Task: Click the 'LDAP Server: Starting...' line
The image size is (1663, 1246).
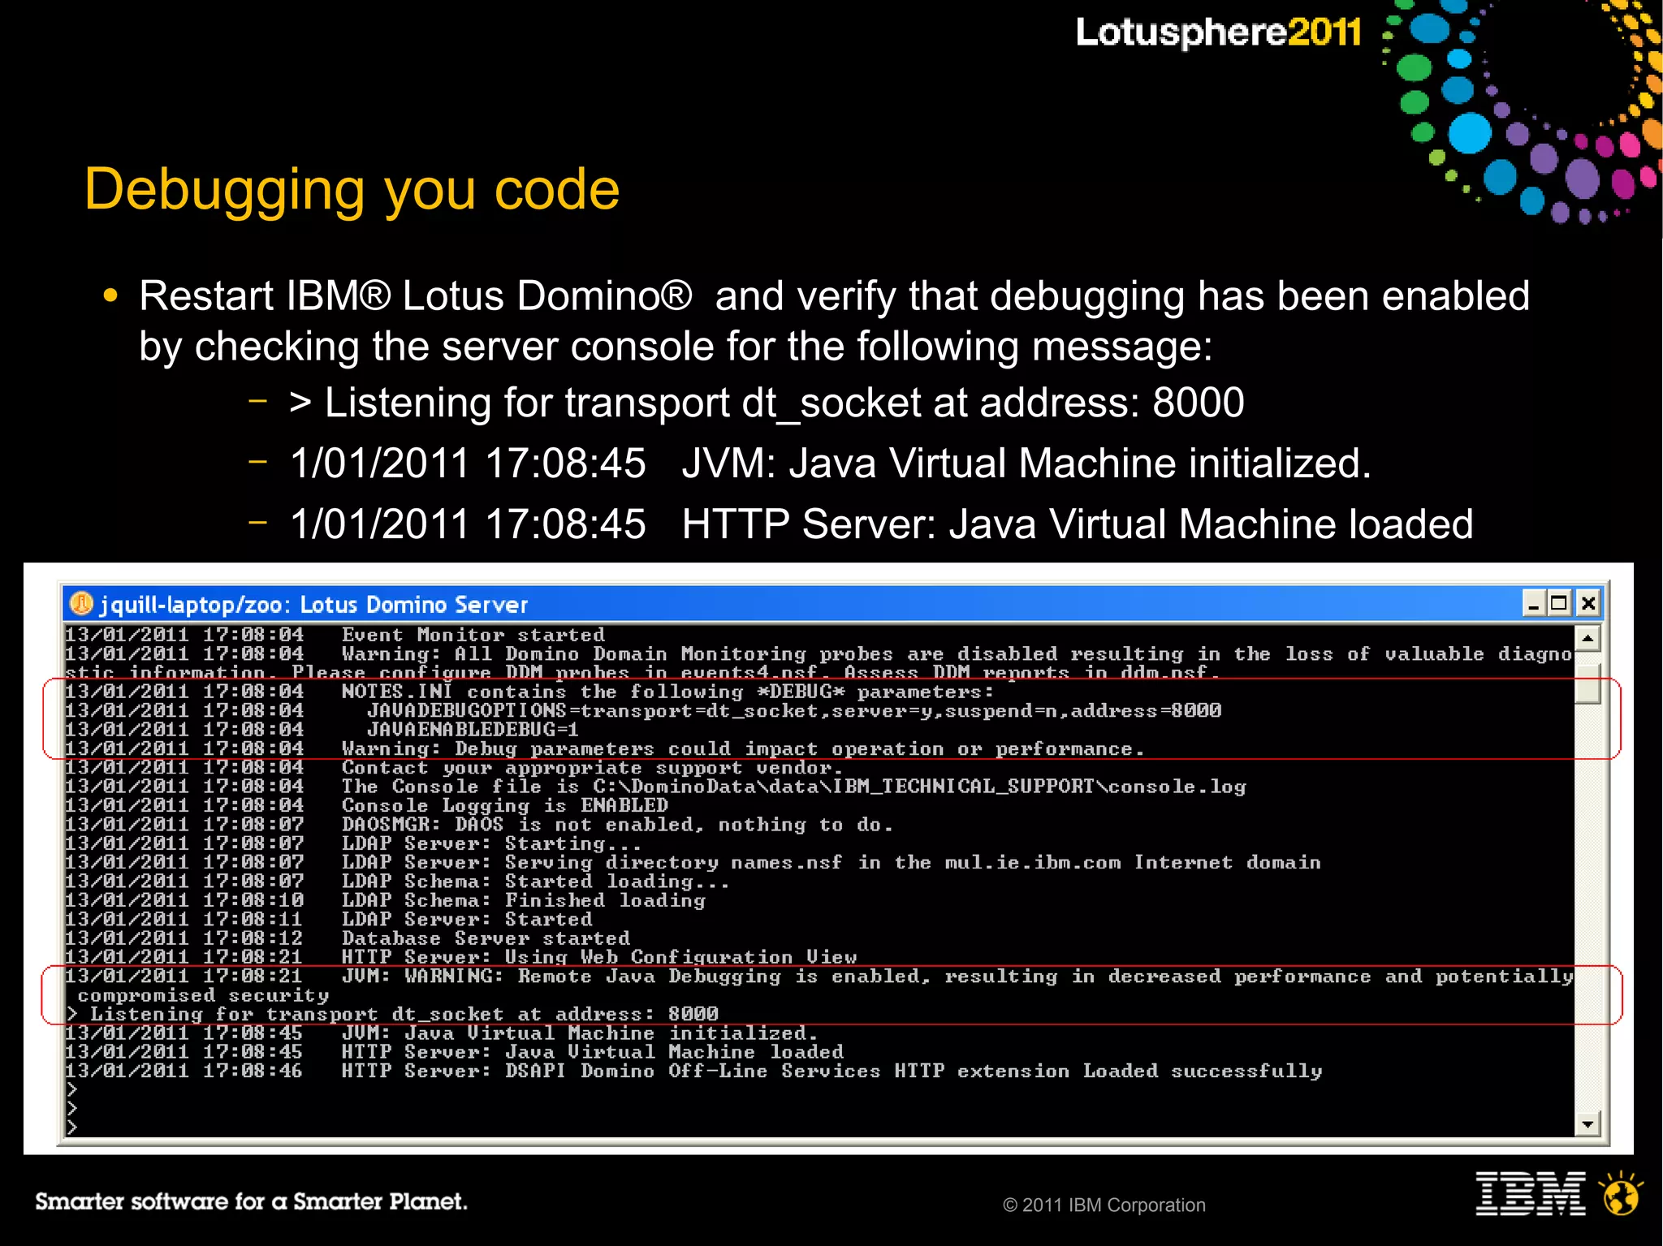Action: [x=353, y=843]
